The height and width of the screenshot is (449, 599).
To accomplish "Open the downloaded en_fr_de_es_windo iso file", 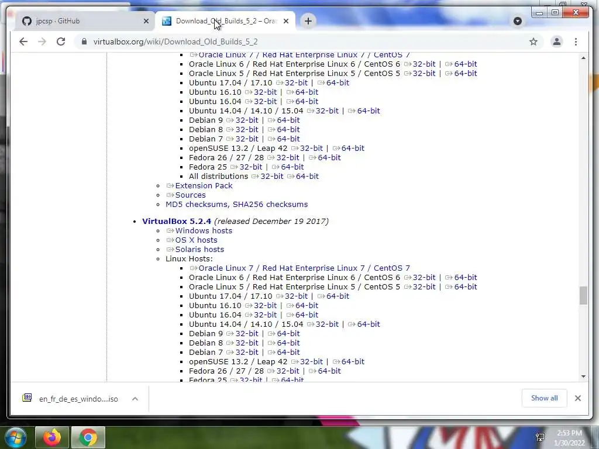I will coord(78,399).
